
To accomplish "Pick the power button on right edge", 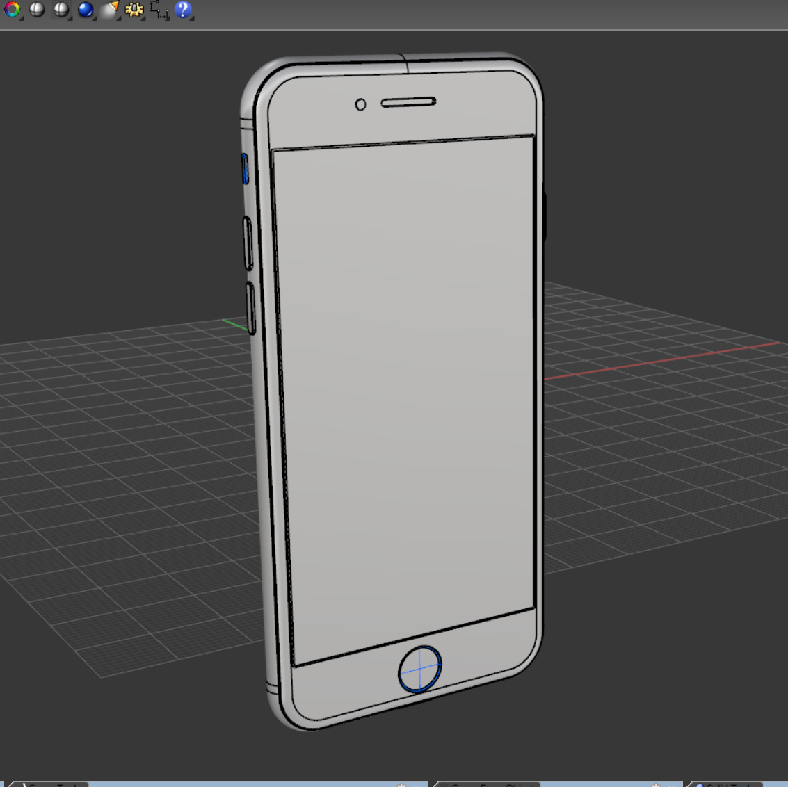I will point(545,216).
